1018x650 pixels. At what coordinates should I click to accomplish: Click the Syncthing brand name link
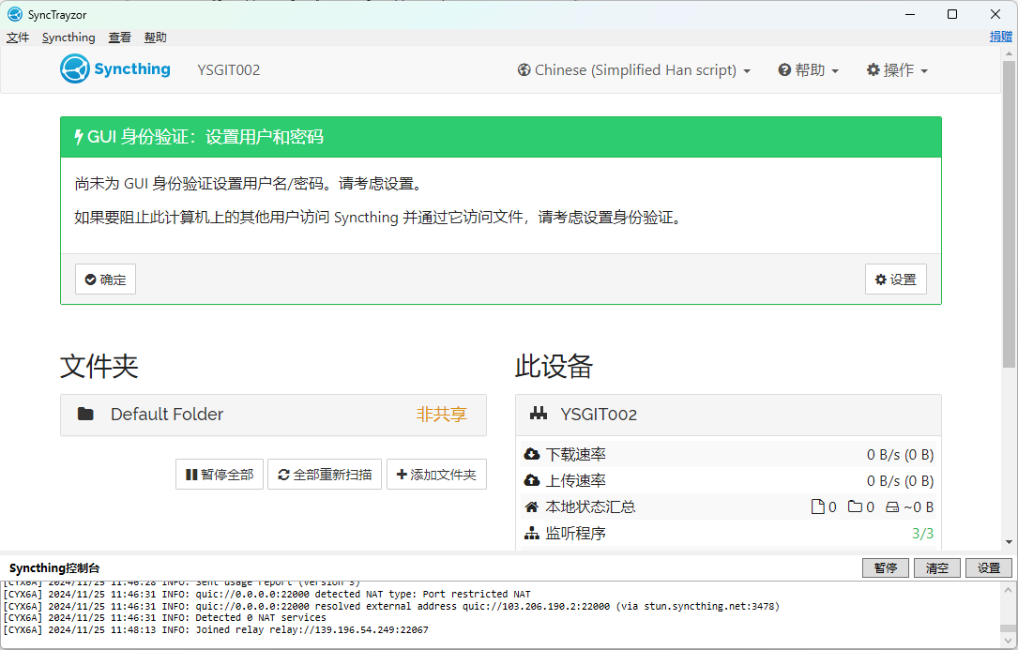click(132, 68)
